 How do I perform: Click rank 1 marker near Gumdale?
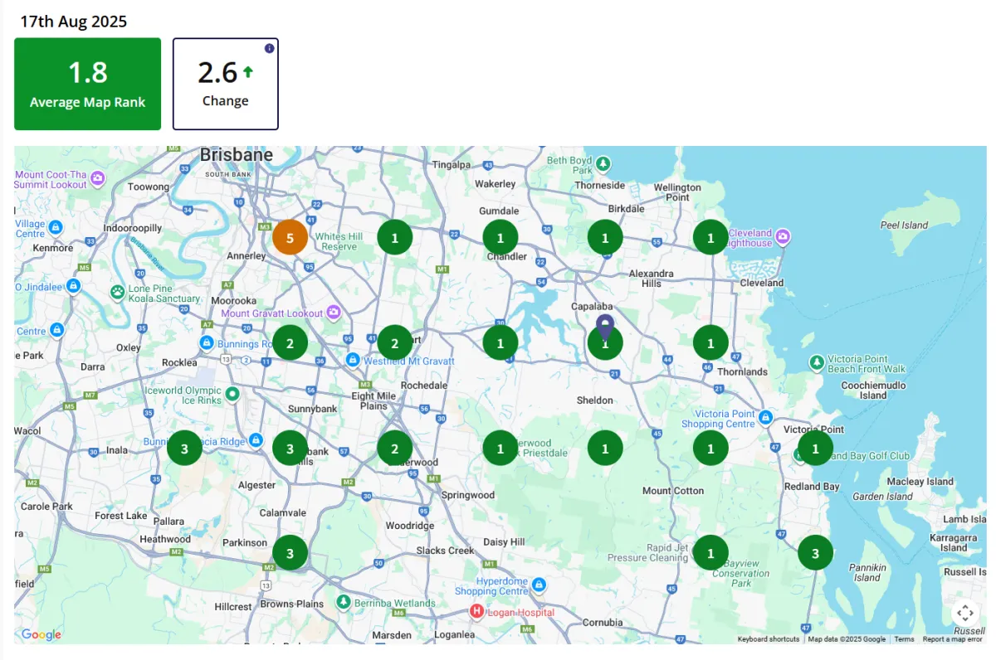[500, 238]
